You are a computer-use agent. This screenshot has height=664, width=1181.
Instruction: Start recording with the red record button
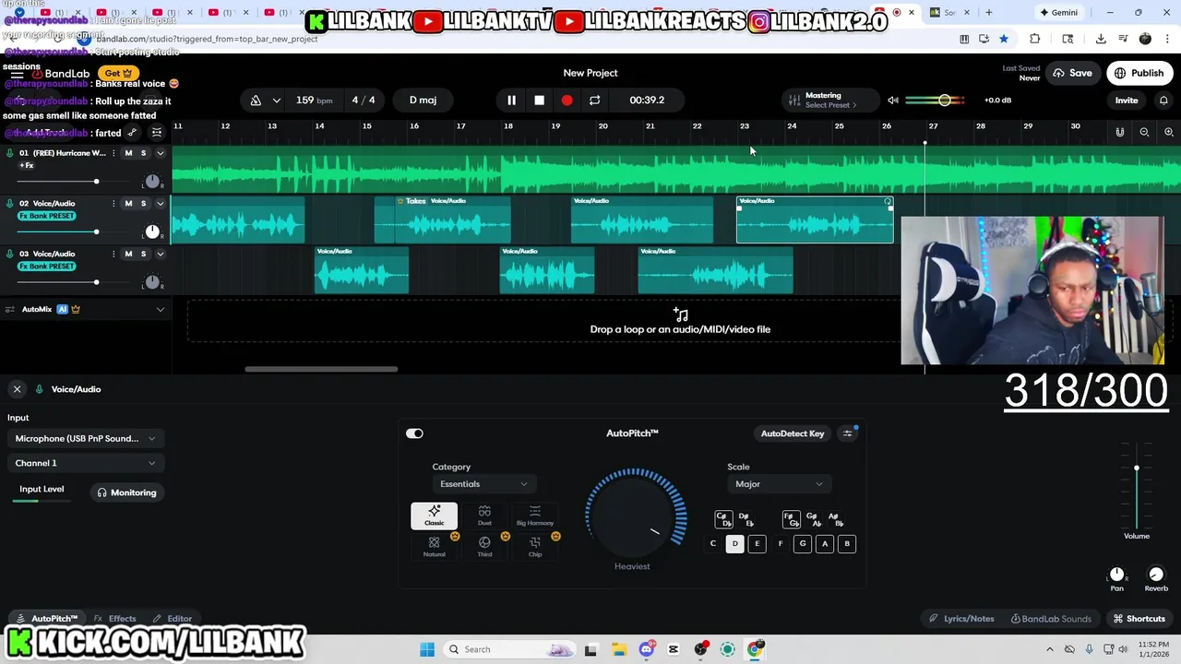click(567, 100)
